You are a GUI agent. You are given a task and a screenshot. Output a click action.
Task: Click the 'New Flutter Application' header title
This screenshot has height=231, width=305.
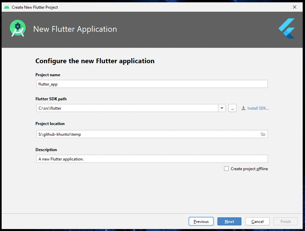point(75,29)
